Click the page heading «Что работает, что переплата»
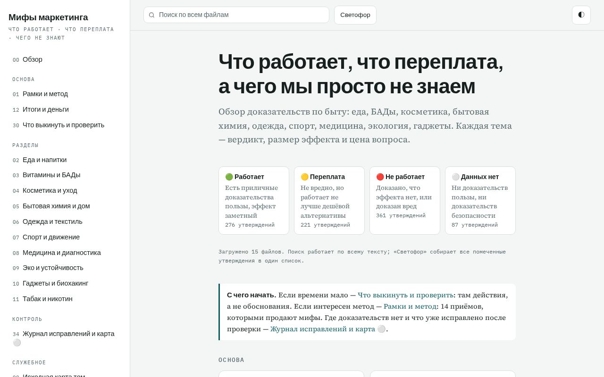The width and height of the screenshot is (604, 377). pyautogui.click(x=361, y=74)
